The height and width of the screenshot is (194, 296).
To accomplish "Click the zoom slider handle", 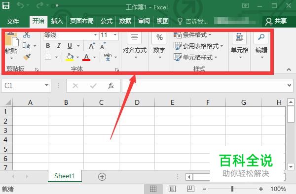I will point(232,189).
